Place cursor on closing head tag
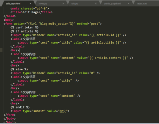 tap(10, 16)
